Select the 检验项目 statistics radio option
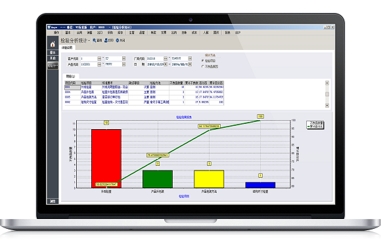Image resolution: width=381 pixels, height=240 pixels. coord(202,60)
